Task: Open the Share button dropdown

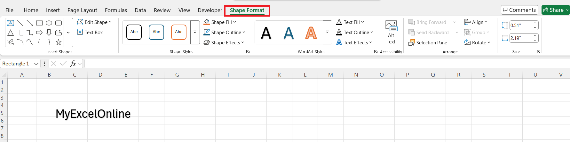Action: tap(567, 10)
